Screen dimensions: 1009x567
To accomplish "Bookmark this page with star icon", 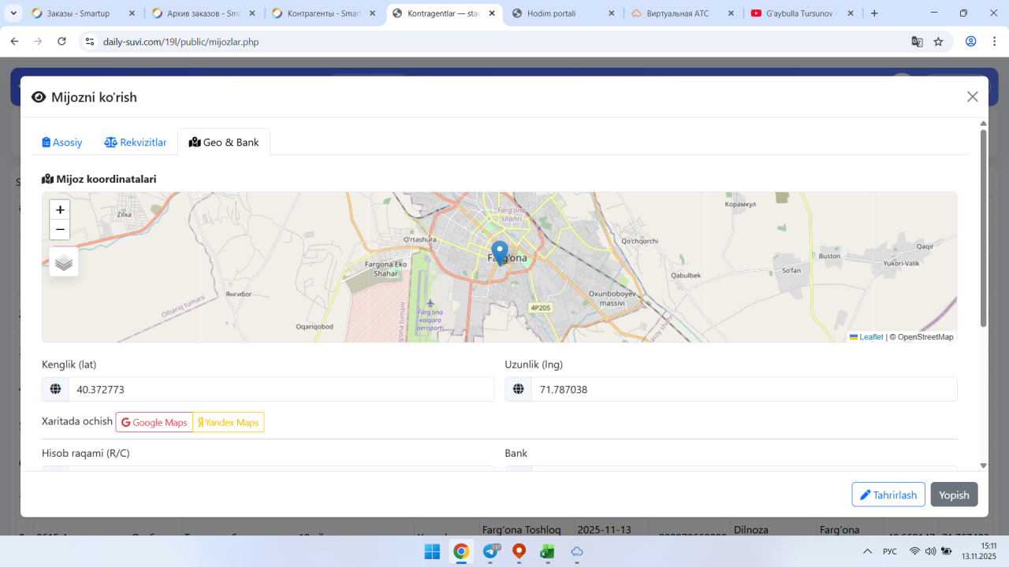I will tap(938, 42).
